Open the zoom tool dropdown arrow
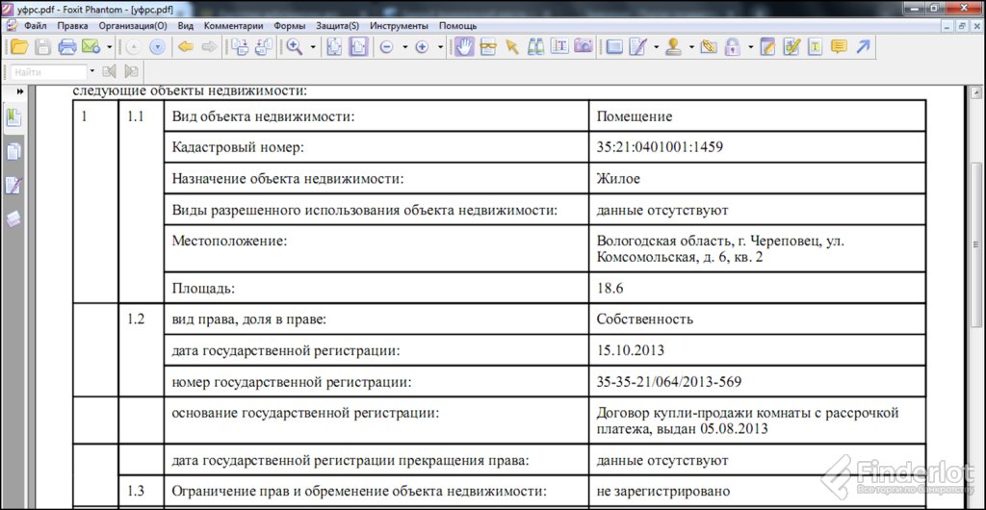 [313, 46]
